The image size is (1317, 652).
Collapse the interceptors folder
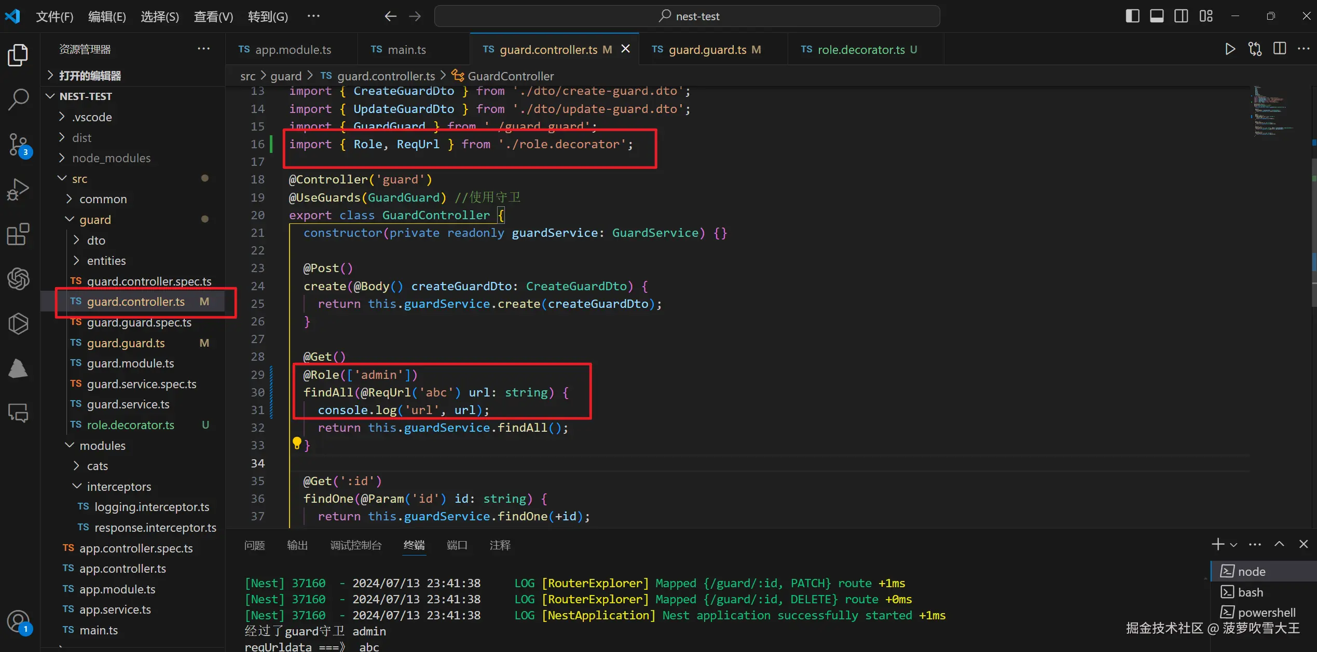pyautogui.click(x=119, y=487)
